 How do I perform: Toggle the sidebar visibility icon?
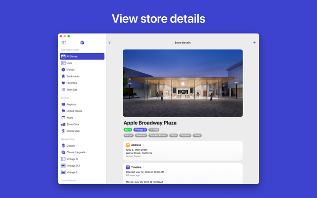[x=64, y=43]
